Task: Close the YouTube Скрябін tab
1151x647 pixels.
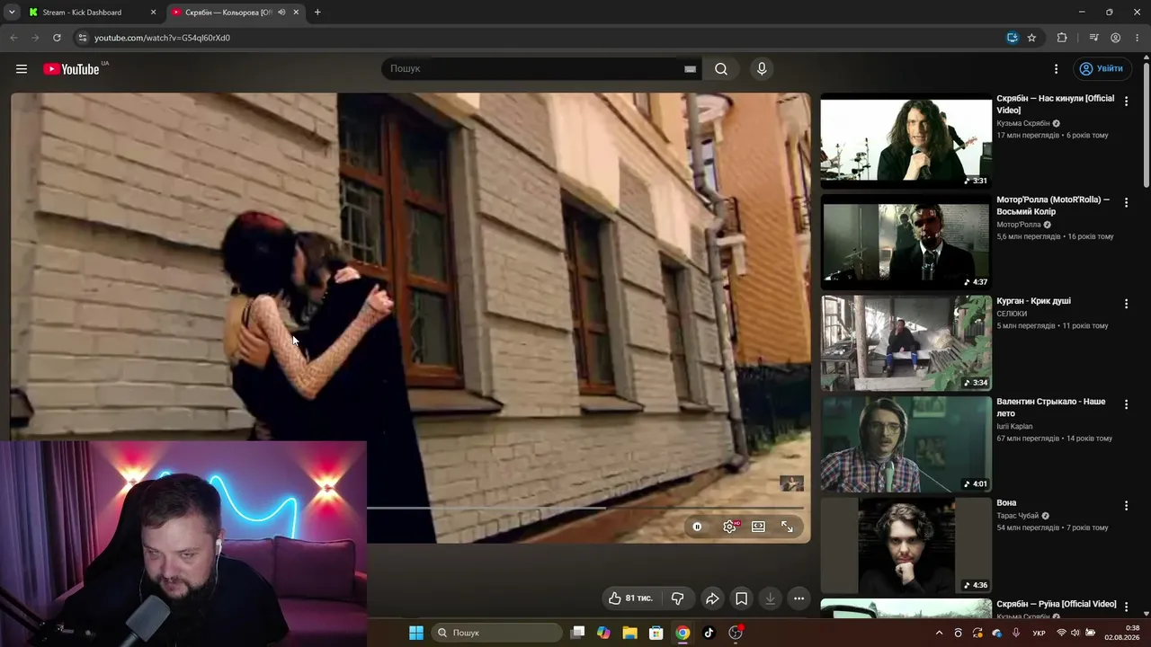Action: pos(296,13)
